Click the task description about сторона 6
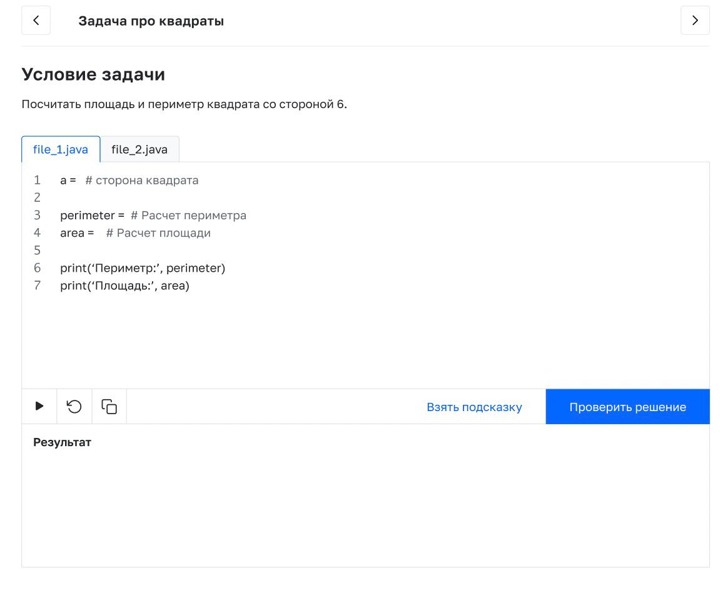 [185, 104]
